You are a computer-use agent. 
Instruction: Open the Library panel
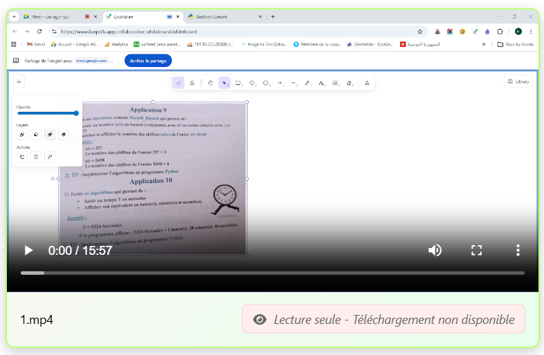coord(518,81)
